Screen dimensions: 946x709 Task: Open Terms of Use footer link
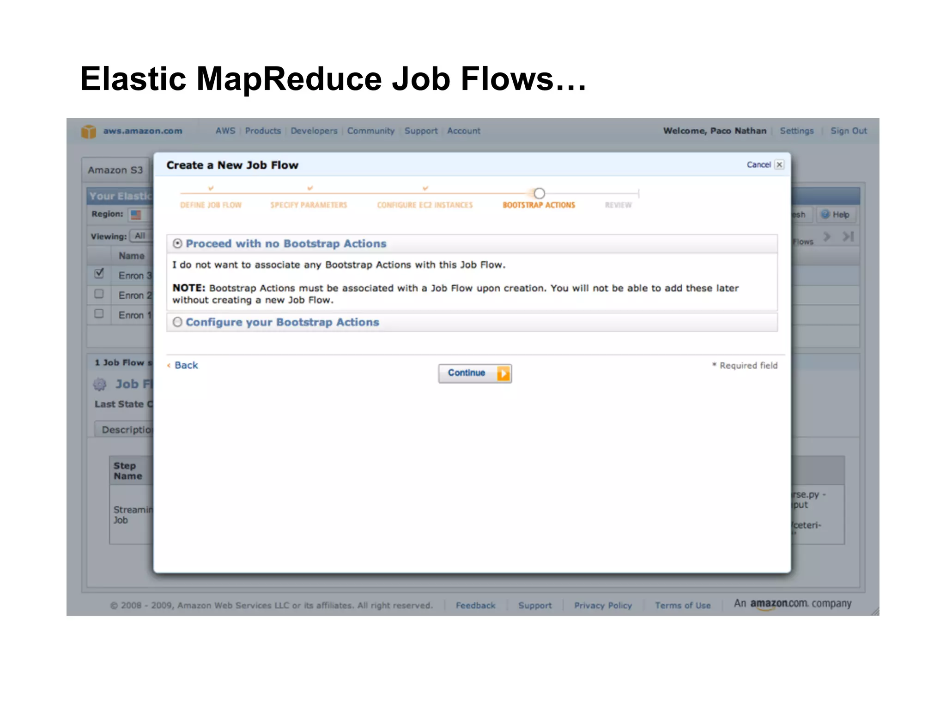point(683,606)
